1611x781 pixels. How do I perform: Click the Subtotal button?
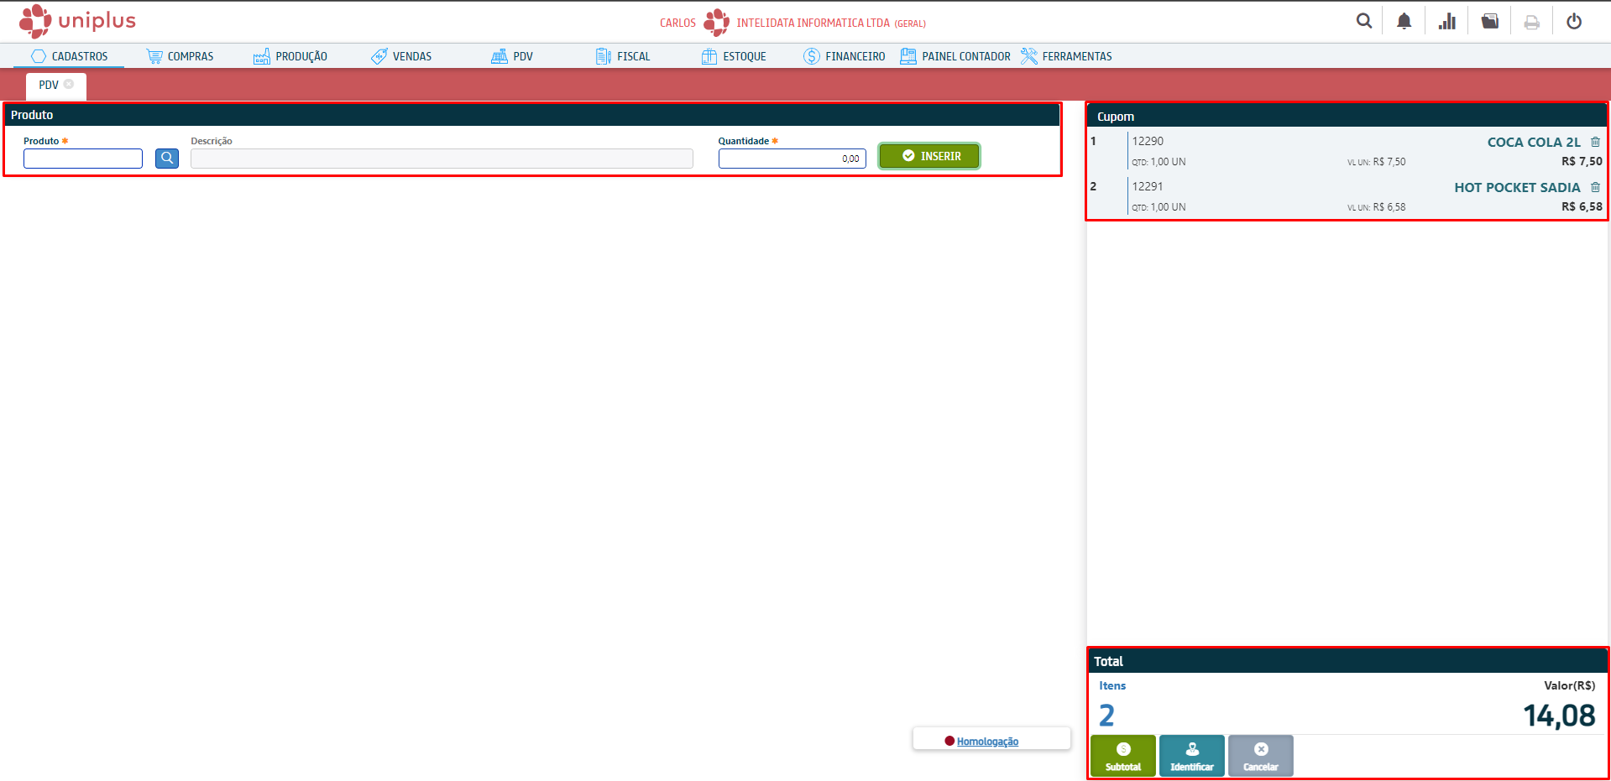coord(1122,756)
